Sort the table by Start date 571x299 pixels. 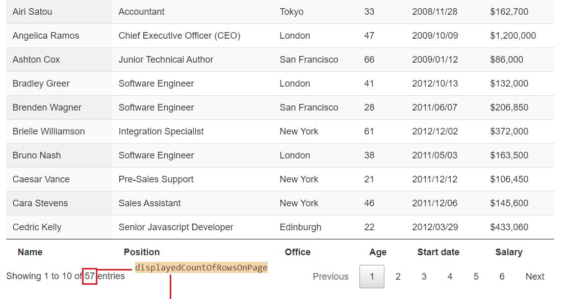coord(438,252)
